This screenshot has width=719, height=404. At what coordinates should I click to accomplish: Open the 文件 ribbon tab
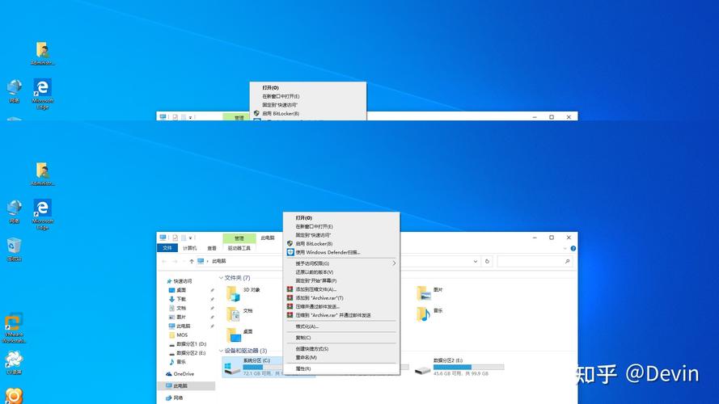(167, 248)
